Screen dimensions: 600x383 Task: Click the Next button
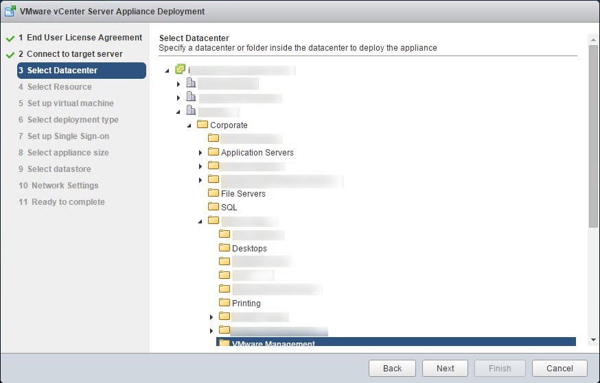445,368
